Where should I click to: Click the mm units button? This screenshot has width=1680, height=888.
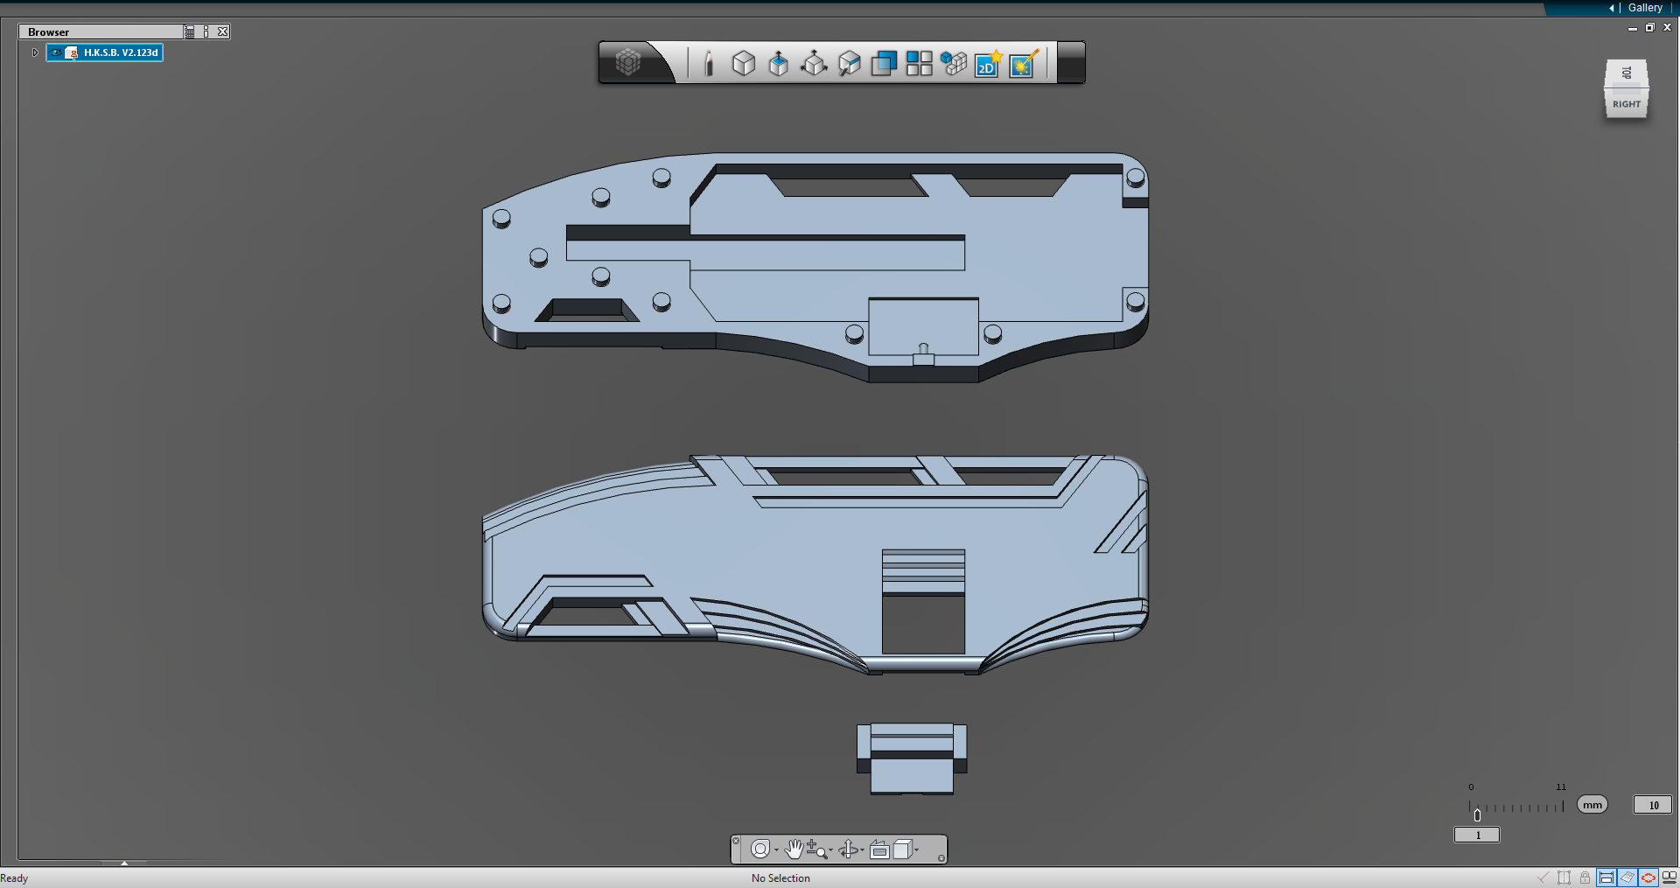(1592, 805)
